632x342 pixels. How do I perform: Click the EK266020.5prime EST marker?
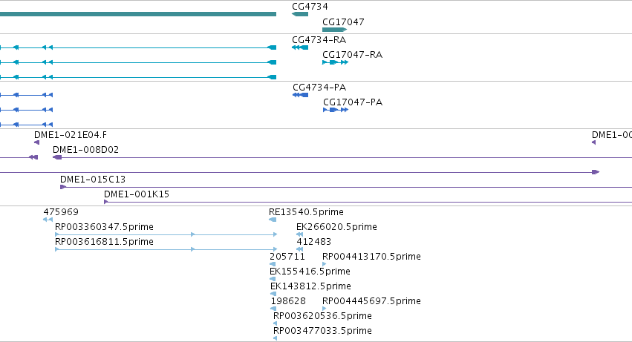tap(299, 234)
